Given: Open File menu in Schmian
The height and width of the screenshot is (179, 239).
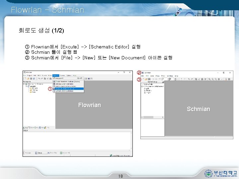Looking at the screenshot, I should [143, 76].
